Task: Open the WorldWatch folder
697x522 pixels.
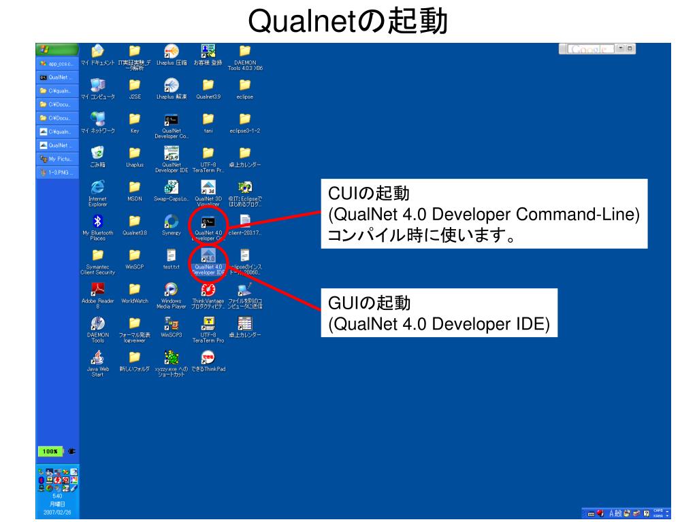Action: pyautogui.click(x=135, y=294)
